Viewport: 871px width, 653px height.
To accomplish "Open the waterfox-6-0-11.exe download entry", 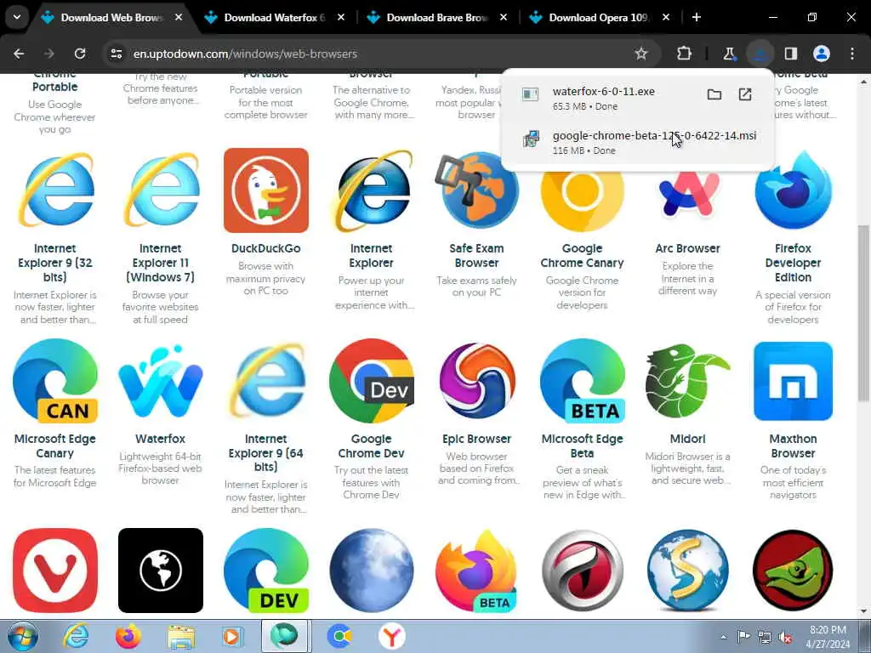I will [x=638, y=98].
